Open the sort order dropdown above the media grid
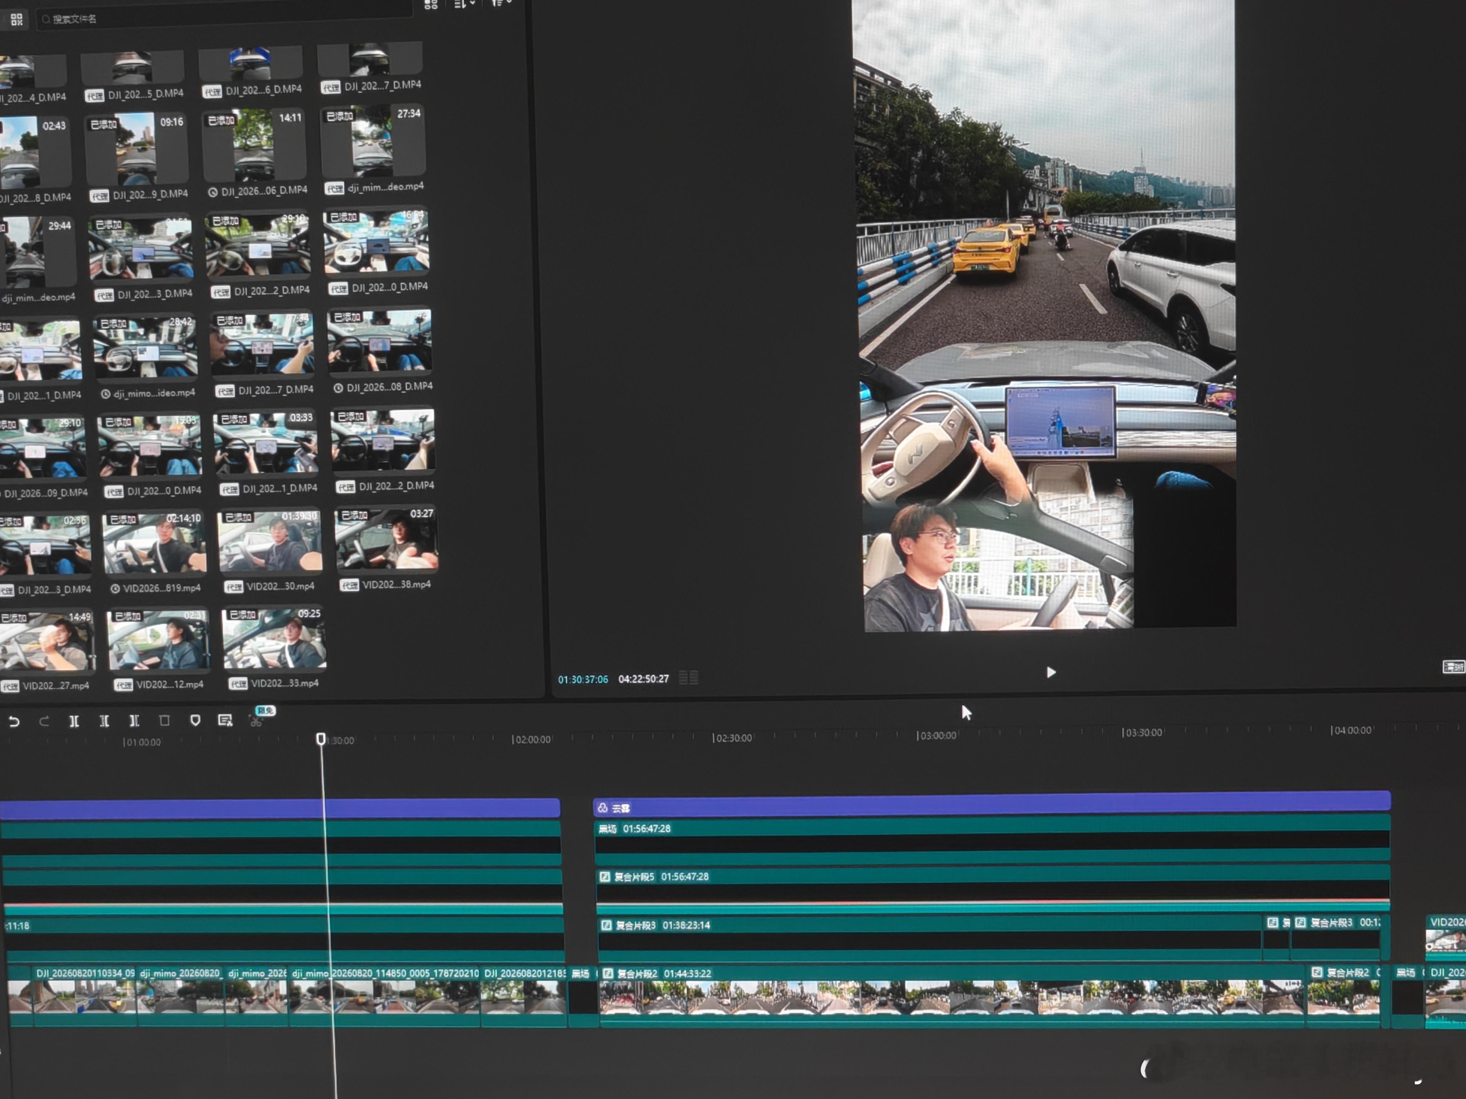 [464, 4]
